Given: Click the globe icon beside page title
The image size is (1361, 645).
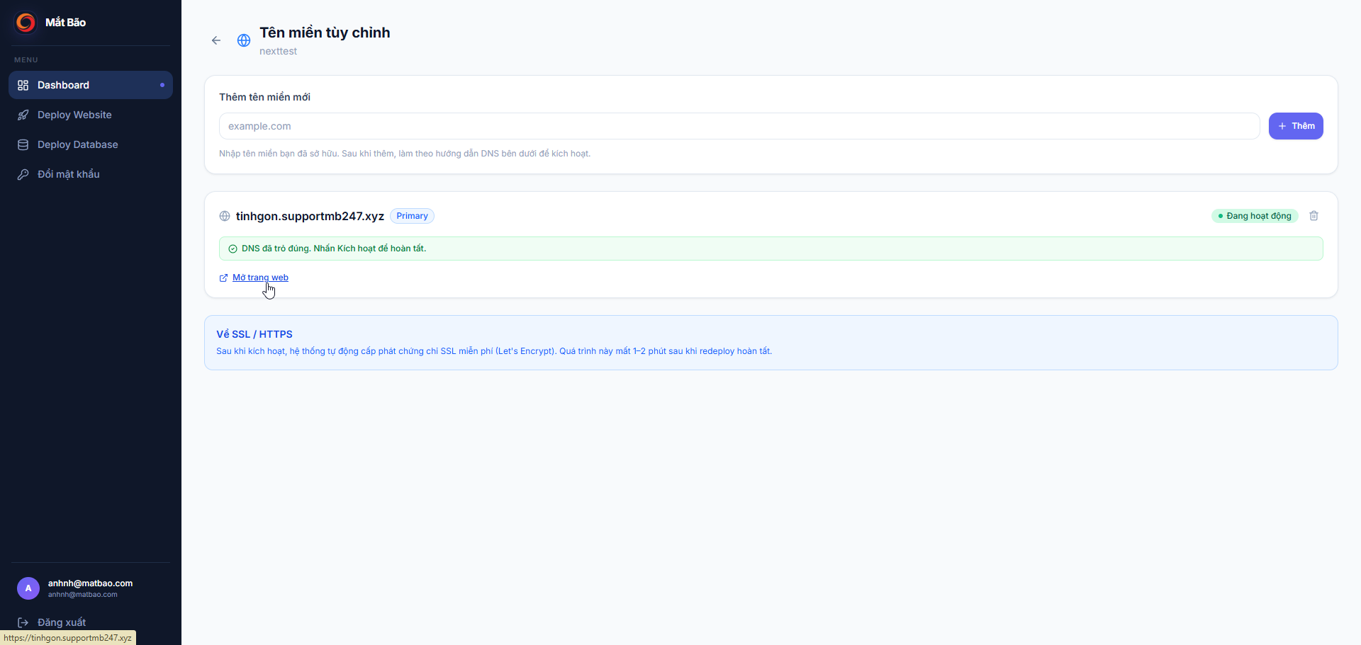Looking at the screenshot, I should tap(244, 40).
